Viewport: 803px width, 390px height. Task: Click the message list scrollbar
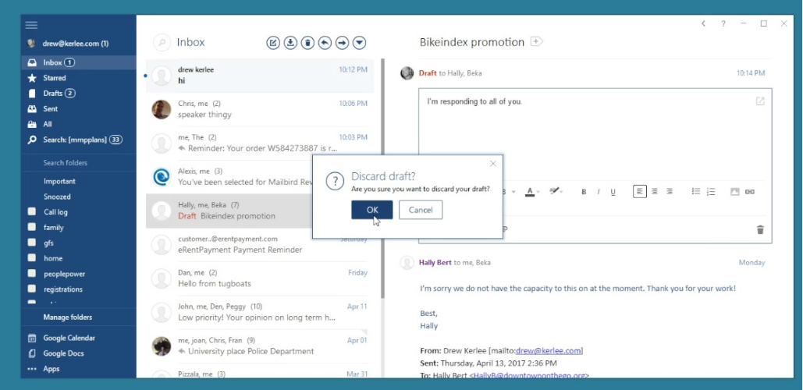click(382, 179)
